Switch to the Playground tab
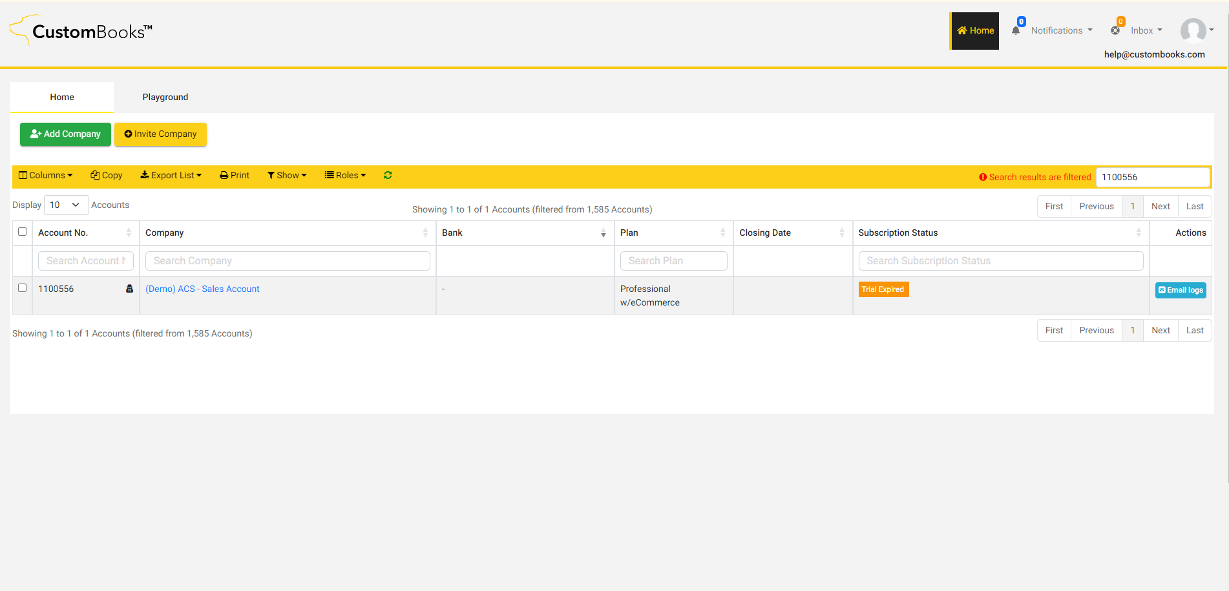This screenshot has width=1229, height=591. click(165, 97)
